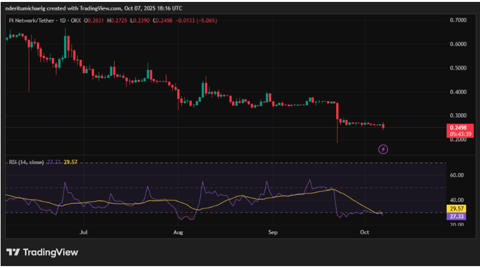The height and width of the screenshot is (268, 480).
Task: Click the purple lightning bolt event icon
Action: (x=383, y=150)
